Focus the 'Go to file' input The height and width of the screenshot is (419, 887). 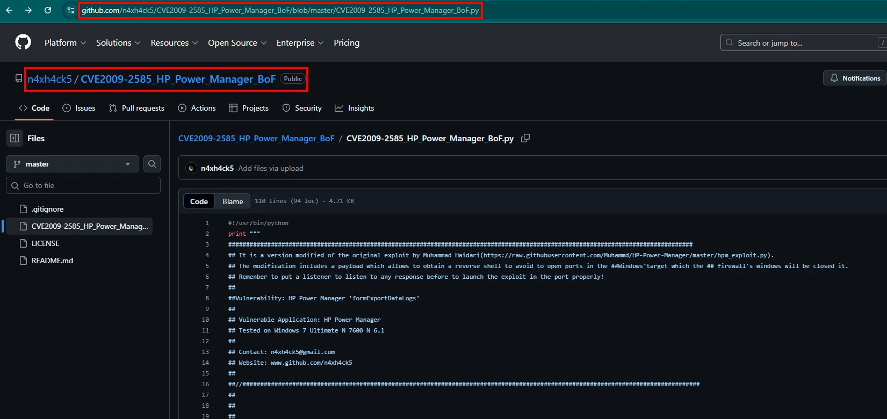pos(83,185)
